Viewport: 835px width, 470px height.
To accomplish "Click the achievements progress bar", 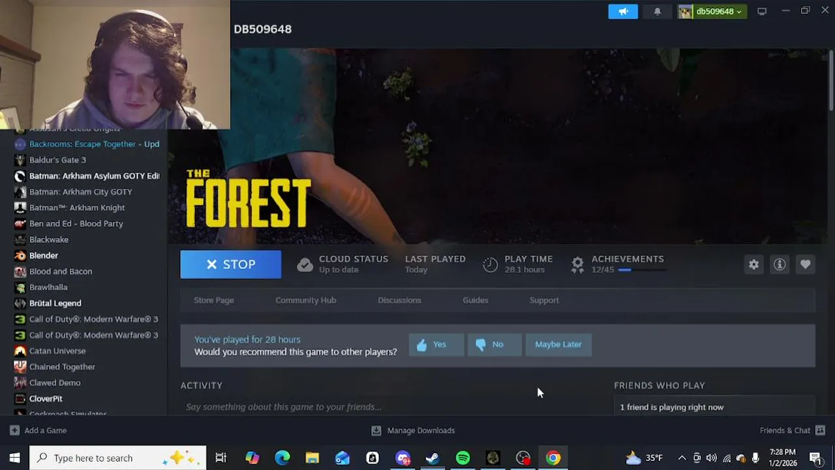I will [x=642, y=270].
